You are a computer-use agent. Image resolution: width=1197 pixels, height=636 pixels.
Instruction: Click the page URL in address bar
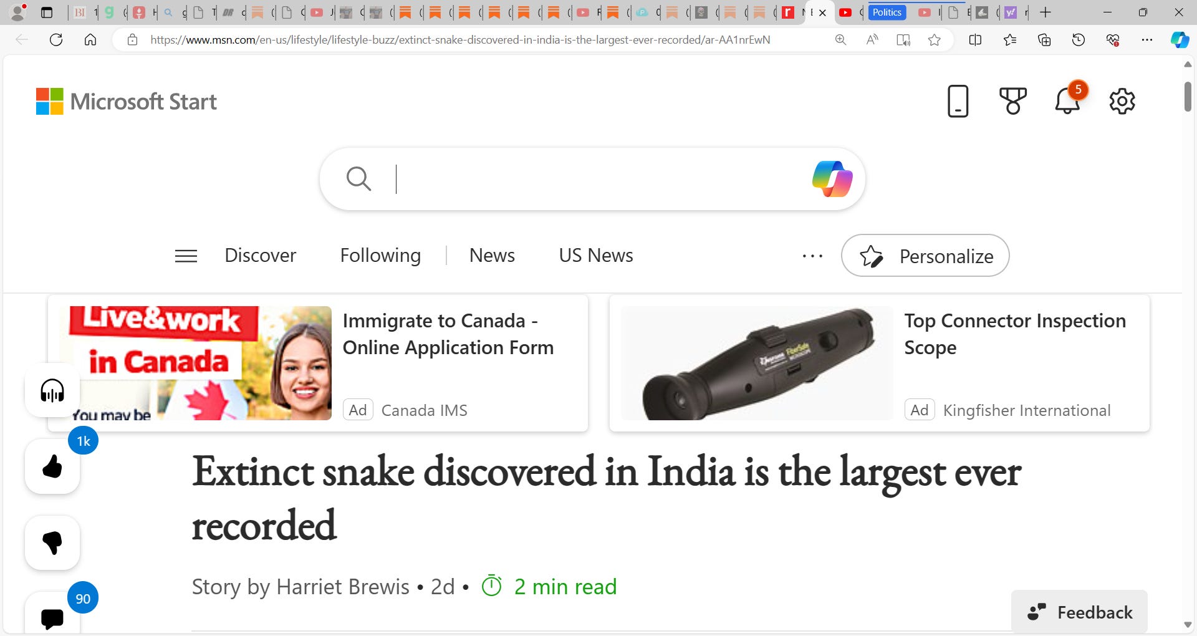460,40
